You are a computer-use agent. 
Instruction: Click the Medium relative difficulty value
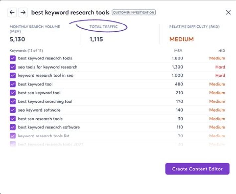pyautogui.click(x=181, y=40)
